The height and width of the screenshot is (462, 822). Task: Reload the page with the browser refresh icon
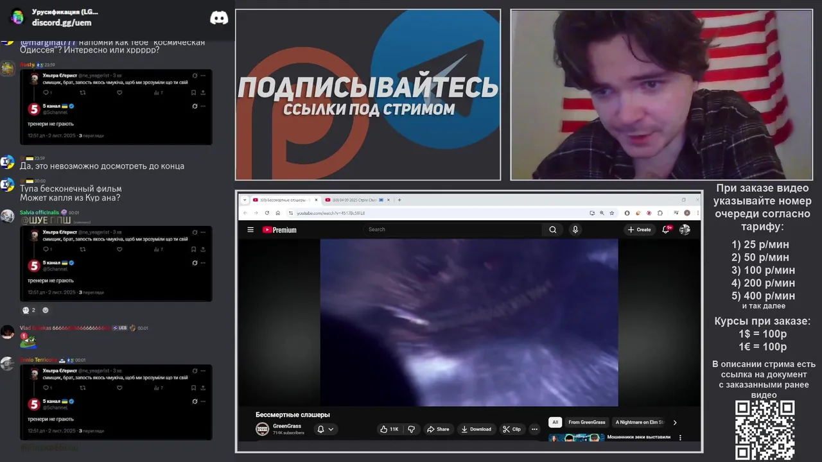pos(267,213)
